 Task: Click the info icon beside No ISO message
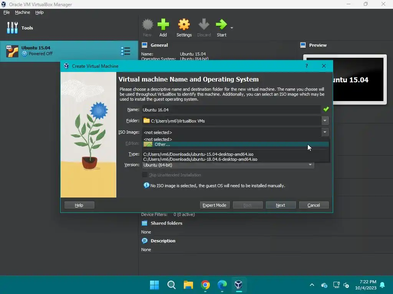[146, 185]
